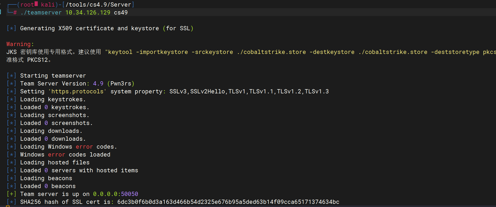The width and height of the screenshot is (496, 207).
Task: Click the 'PKCS12' text in warning
Action: [x=38, y=60]
